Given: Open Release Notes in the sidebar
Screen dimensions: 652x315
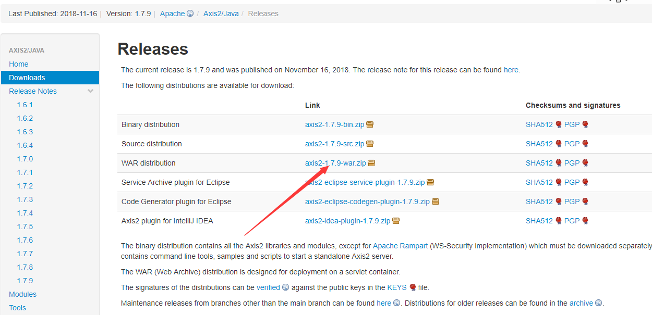Looking at the screenshot, I should [33, 91].
